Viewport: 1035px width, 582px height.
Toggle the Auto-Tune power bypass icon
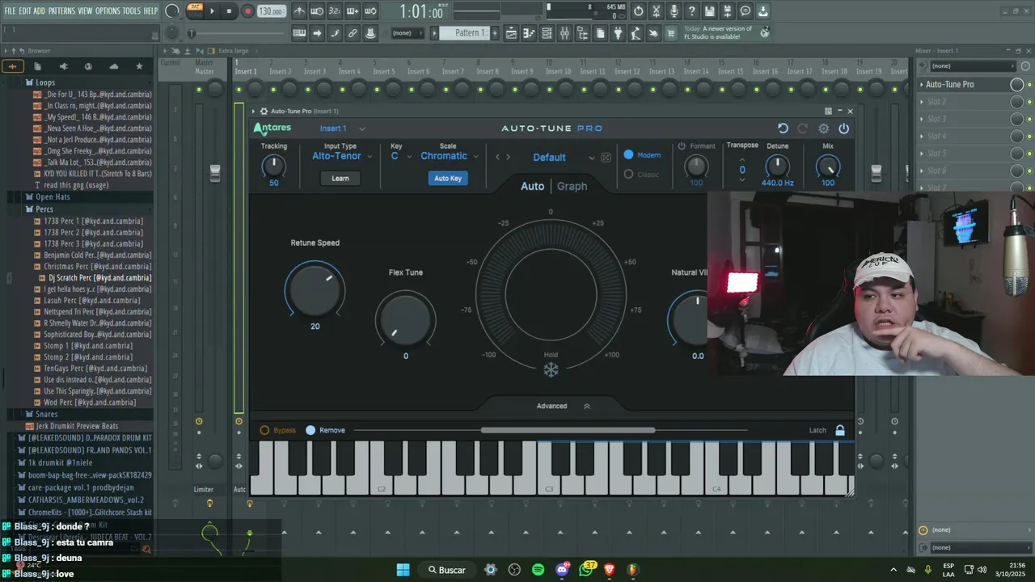(843, 129)
